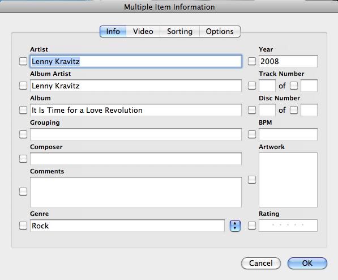Select the Composer text field

tap(136, 159)
